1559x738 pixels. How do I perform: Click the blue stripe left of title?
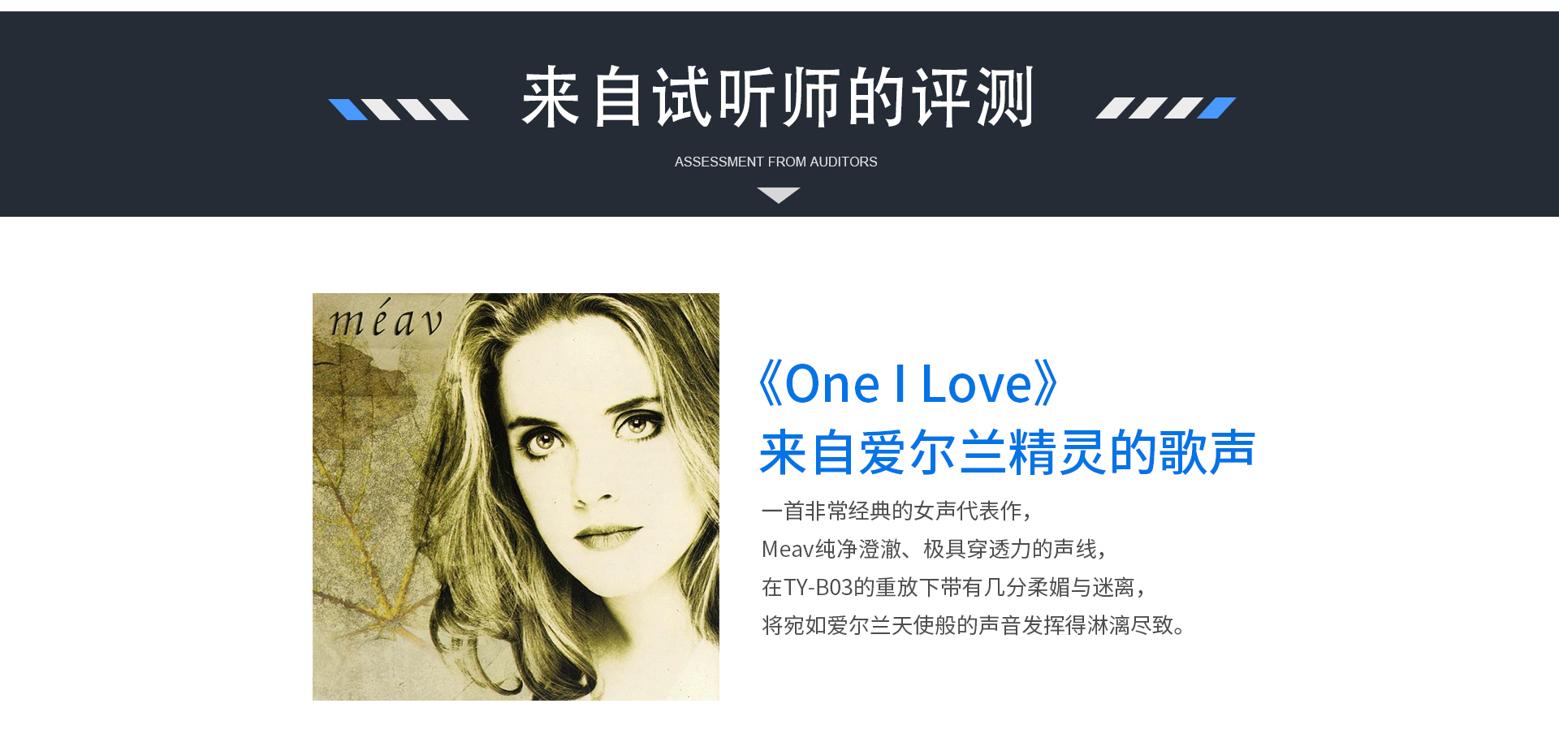point(348,110)
